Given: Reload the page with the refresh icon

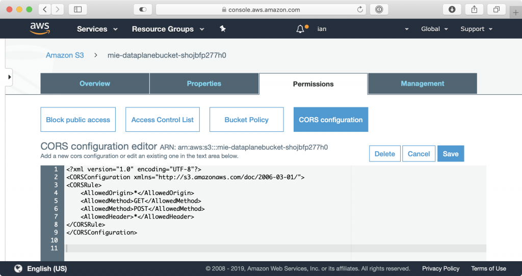Looking at the screenshot, I should (x=360, y=9).
